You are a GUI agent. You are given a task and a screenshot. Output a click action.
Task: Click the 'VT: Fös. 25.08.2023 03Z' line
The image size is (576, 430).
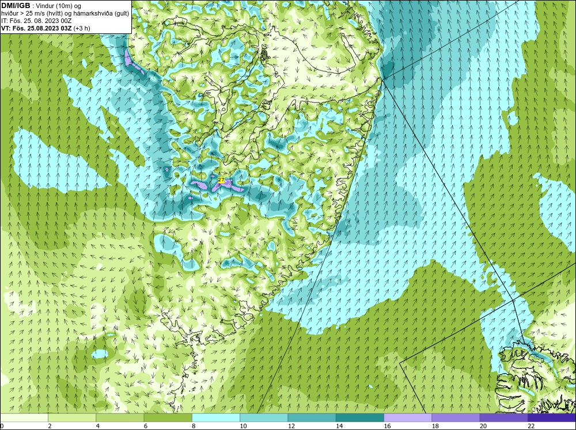click(x=37, y=28)
